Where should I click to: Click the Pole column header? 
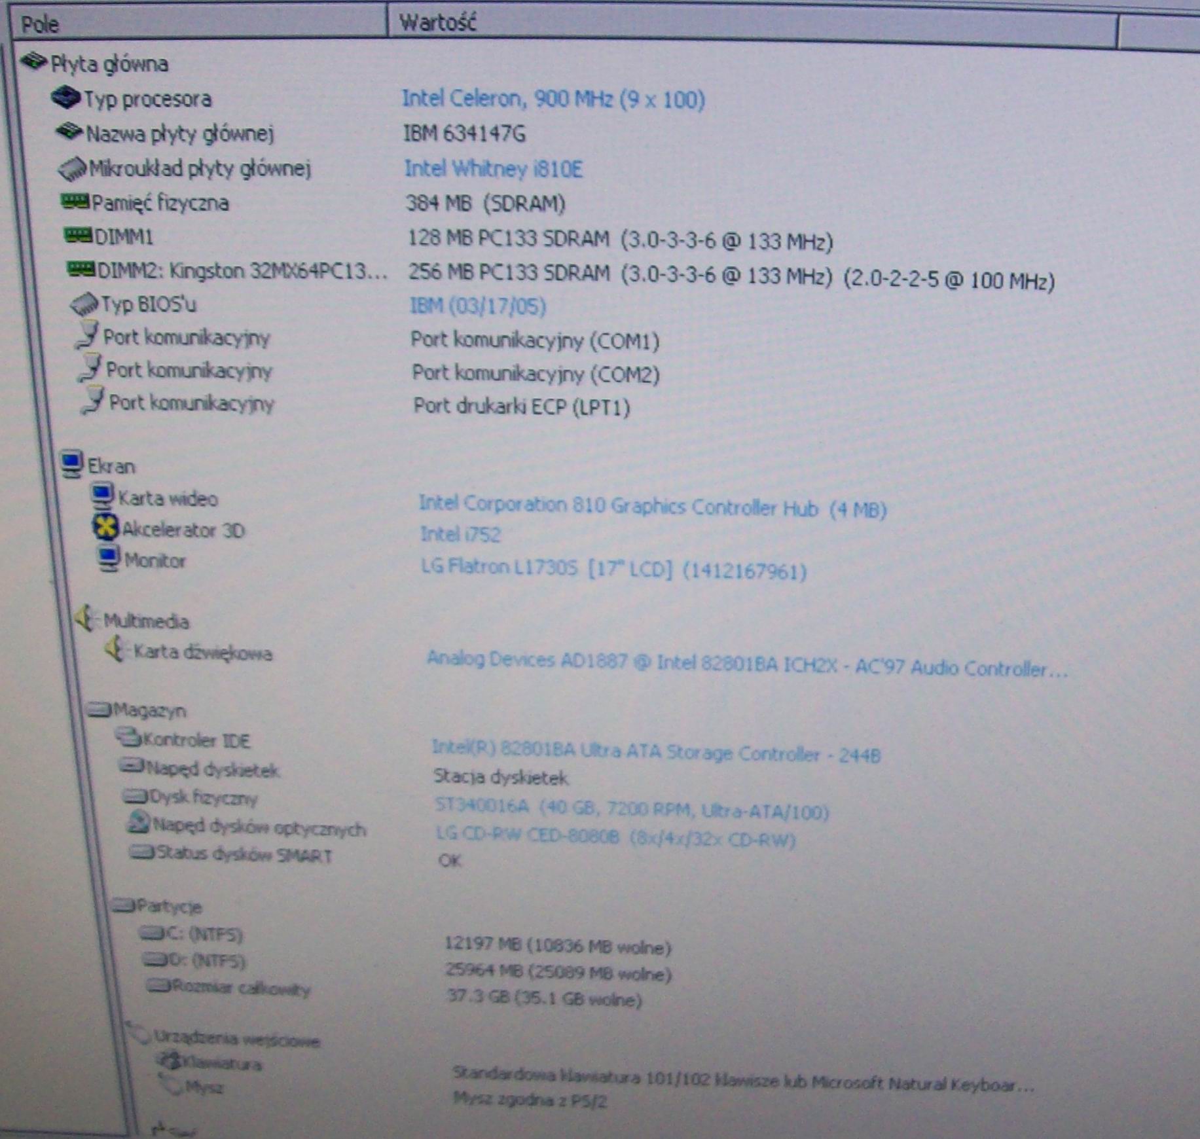point(200,24)
